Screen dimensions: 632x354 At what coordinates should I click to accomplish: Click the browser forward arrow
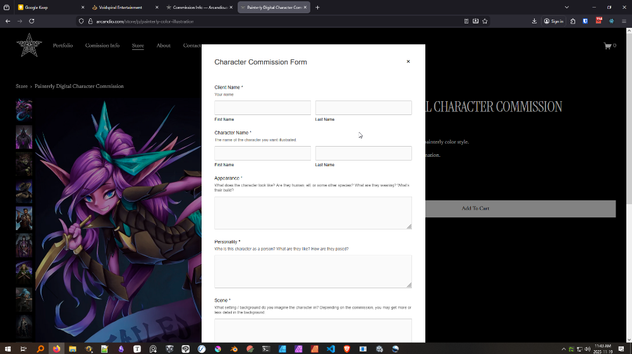pyautogui.click(x=20, y=21)
